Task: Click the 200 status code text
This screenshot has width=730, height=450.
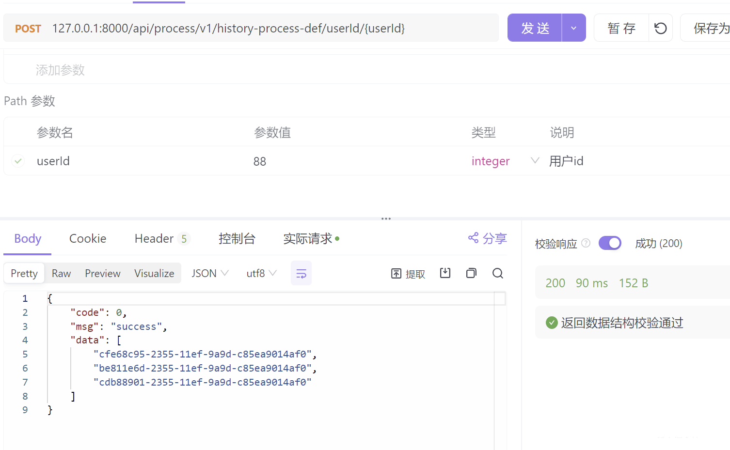Action: click(555, 283)
